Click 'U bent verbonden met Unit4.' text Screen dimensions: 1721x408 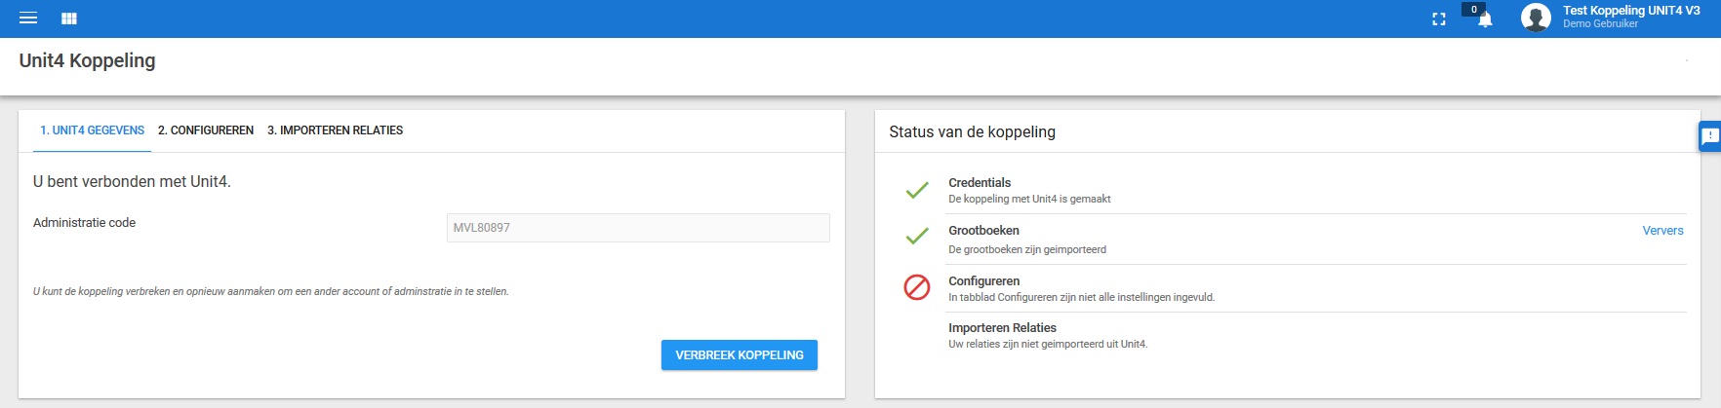[132, 182]
